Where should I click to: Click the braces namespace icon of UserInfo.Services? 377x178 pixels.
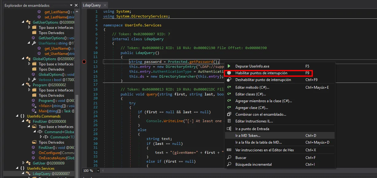22,168
